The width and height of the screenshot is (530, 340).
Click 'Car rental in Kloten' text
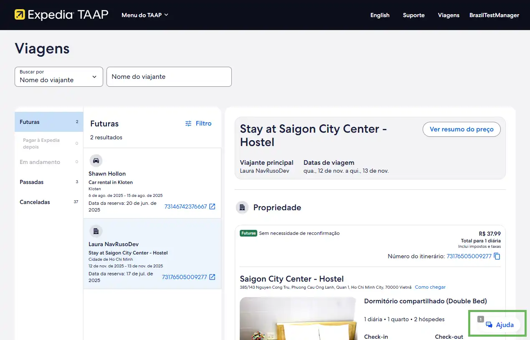[x=111, y=182]
